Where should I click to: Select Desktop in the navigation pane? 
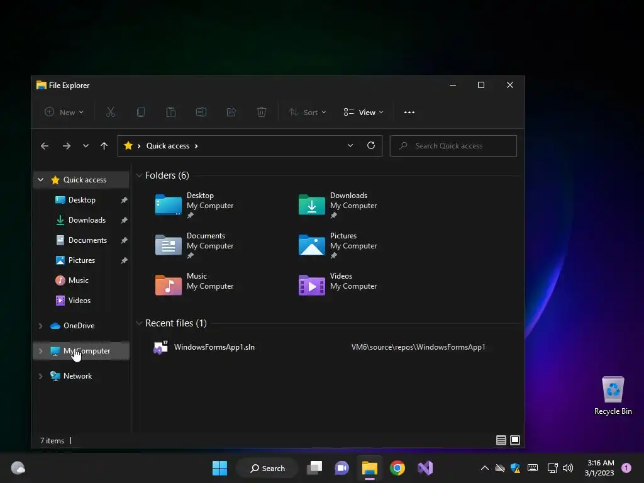(82, 200)
